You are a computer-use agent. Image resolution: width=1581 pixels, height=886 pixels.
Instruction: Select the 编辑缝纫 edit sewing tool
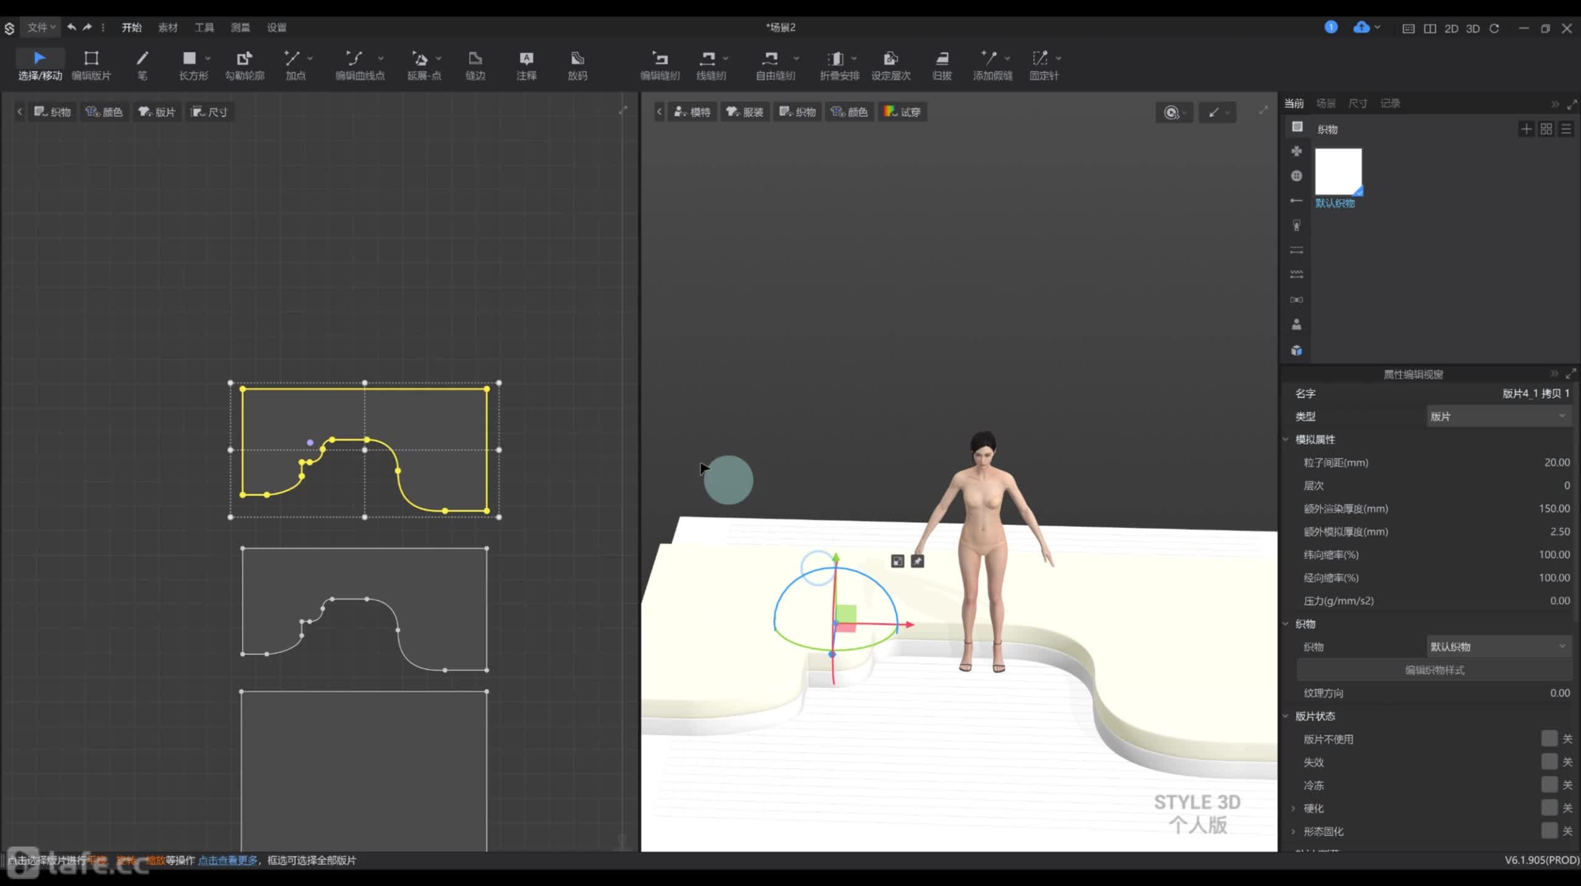[x=660, y=65]
